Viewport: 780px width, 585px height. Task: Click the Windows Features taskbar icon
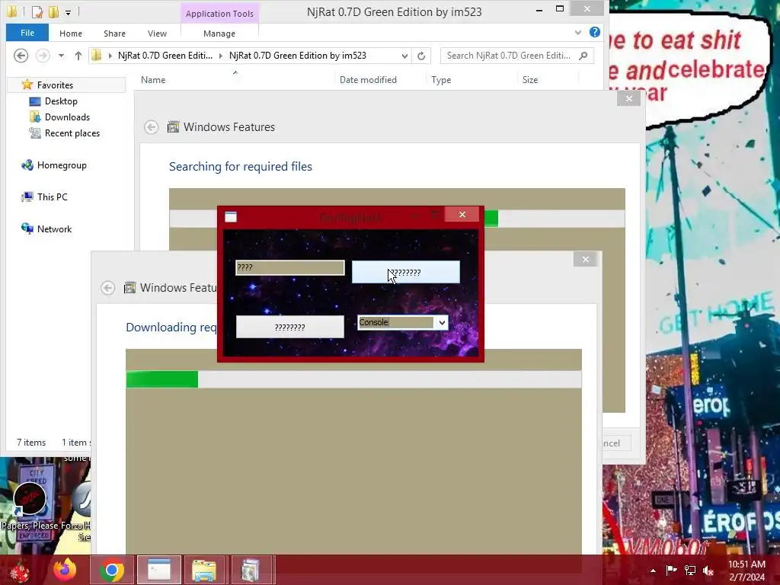click(x=250, y=570)
